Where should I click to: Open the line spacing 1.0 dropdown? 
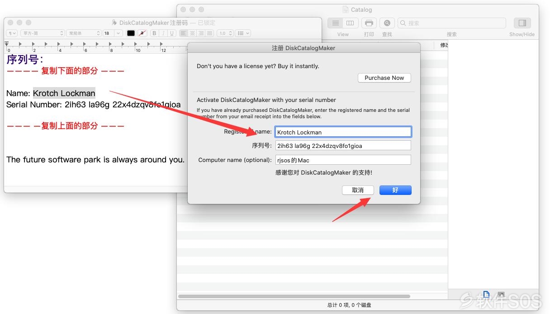pyautogui.click(x=225, y=33)
